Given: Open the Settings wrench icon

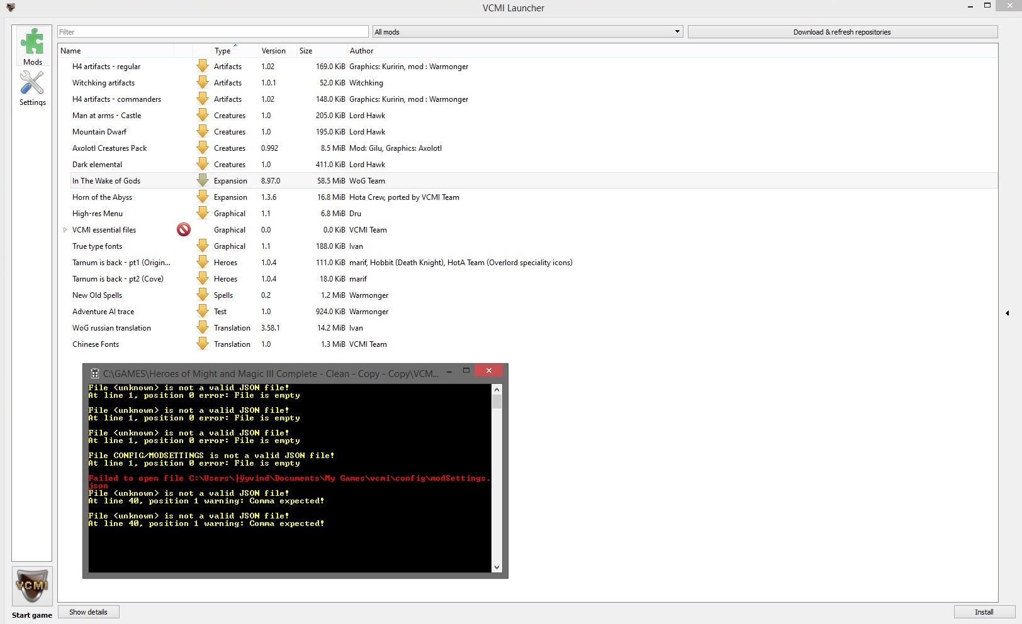Looking at the screenshot, I should (32, 82).
